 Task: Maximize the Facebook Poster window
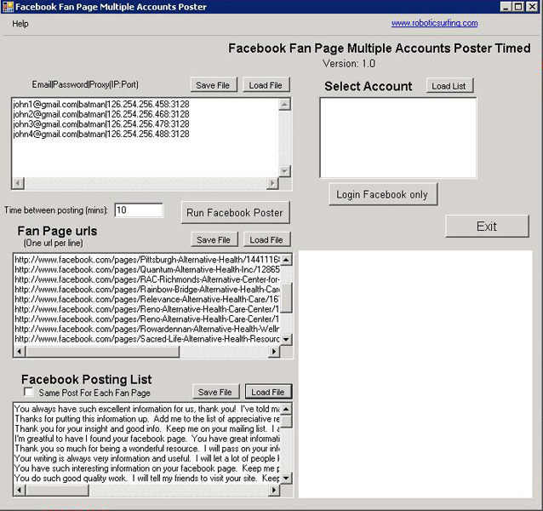[518, 7]
